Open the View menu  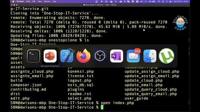pyautogui.click(x=40, y=2)
